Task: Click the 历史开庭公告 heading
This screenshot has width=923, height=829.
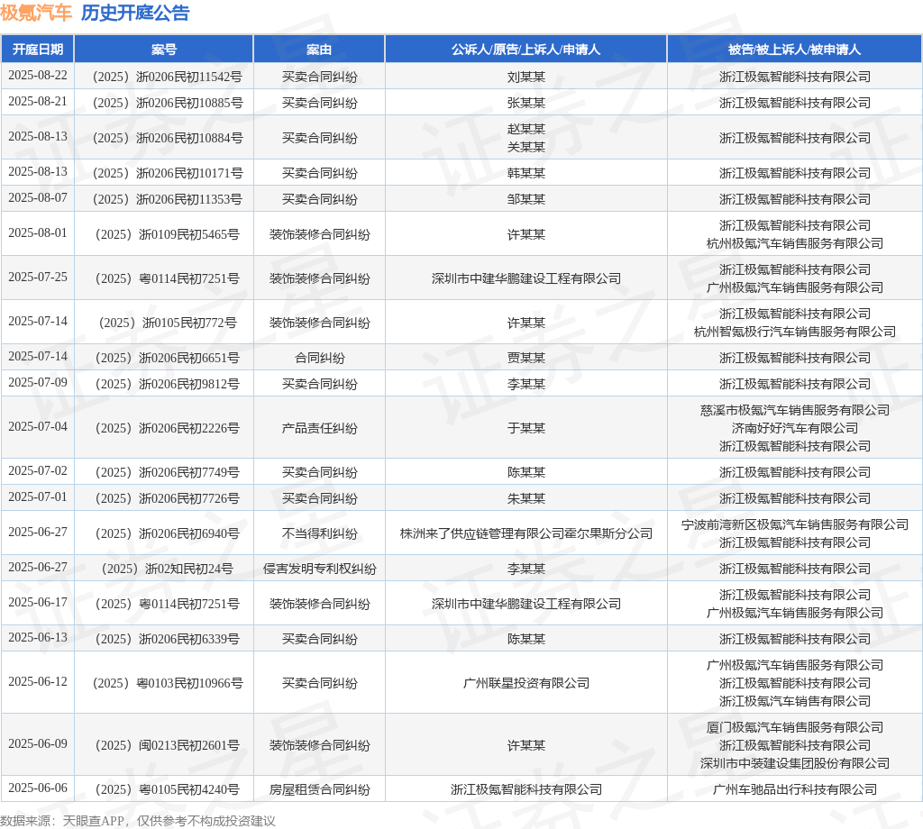Action: click(135, 13)
